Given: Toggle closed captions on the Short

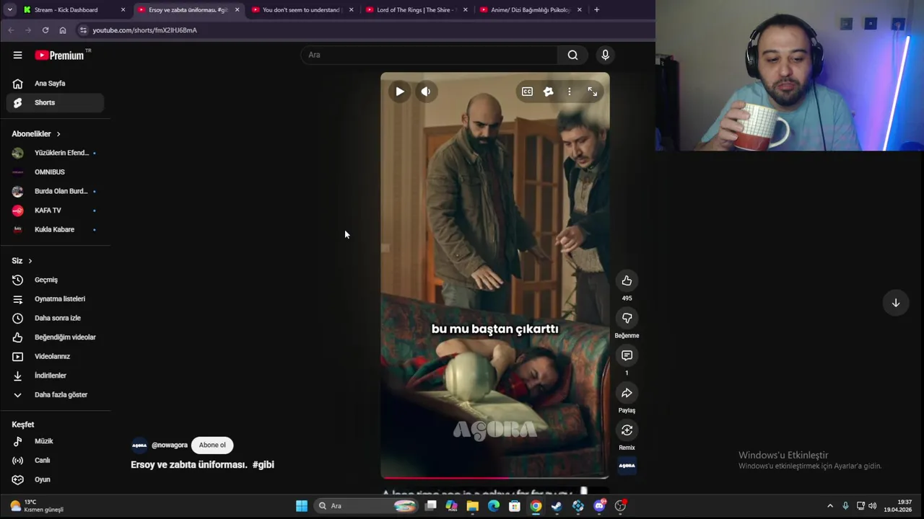Looking at the screenshot, I should click(x=527, y=92).
